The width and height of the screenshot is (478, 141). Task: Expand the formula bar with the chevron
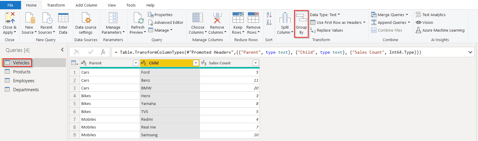(470, 52)
